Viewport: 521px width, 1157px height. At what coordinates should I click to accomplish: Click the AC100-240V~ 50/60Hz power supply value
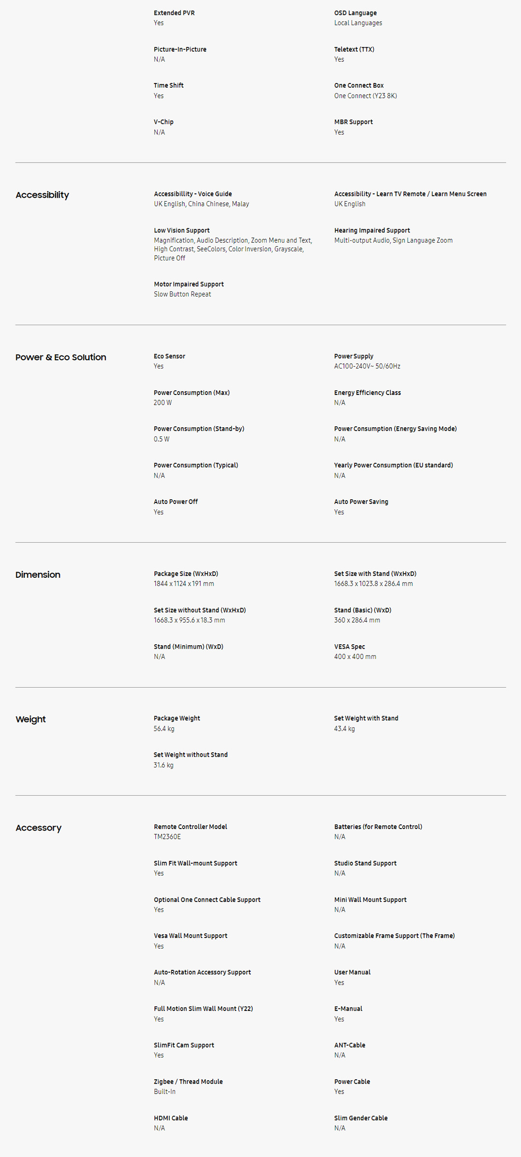pyautogui.click(x=367, y=367)
